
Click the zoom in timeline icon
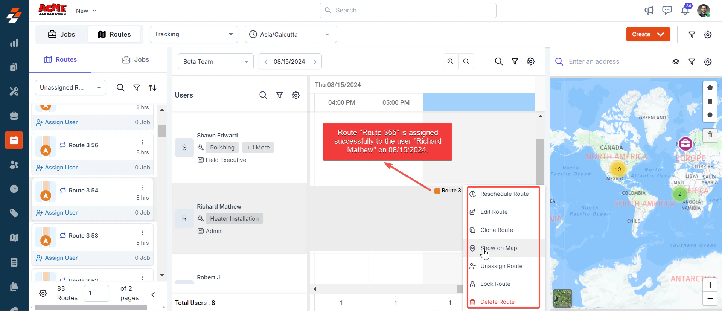coord(451,61)
